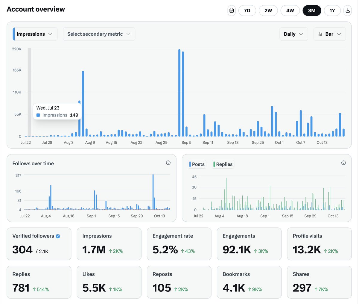Click info icon on Posts/Replies chart
Screen dimensions: 359x304
coord(343,163)
